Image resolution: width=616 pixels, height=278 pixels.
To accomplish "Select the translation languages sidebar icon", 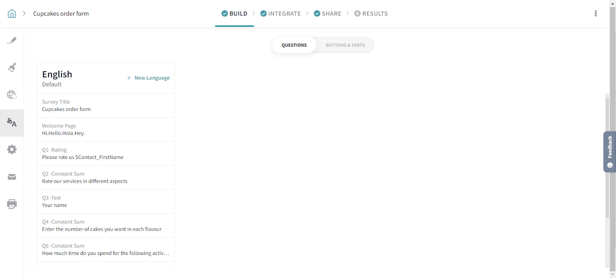I will (x=12, y=123).
